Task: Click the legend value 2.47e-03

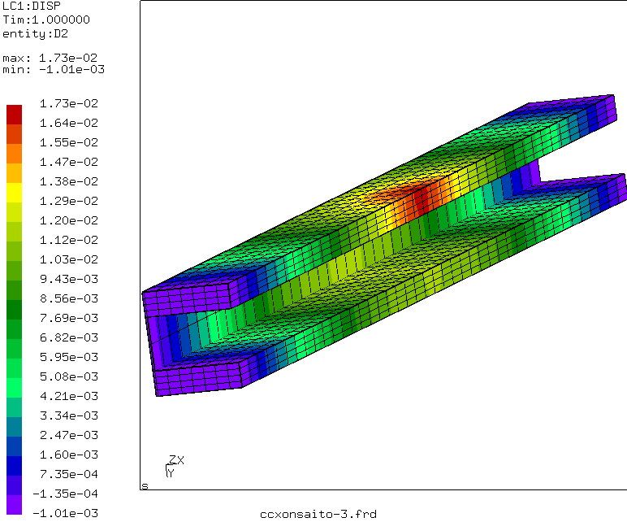Action: click(69, 435)
